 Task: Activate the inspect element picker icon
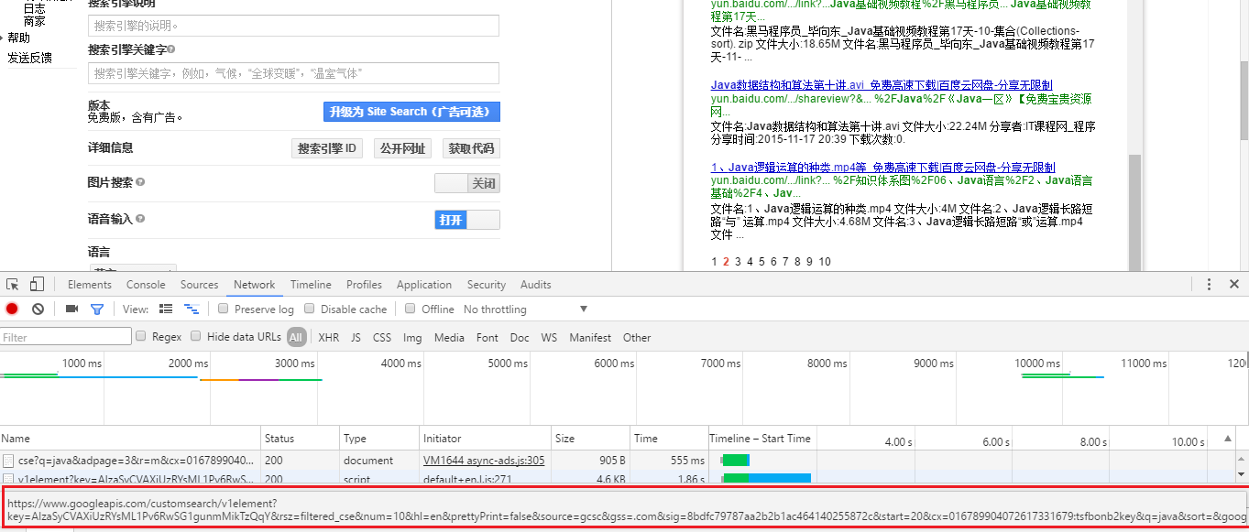pyautogui.click(x=13, y=285)
